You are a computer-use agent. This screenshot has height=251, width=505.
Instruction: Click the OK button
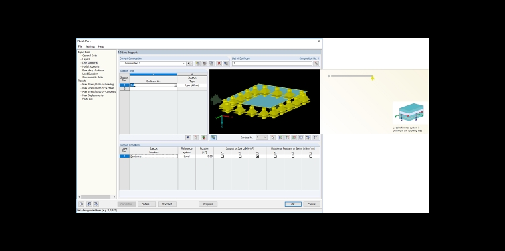(293, 204)
